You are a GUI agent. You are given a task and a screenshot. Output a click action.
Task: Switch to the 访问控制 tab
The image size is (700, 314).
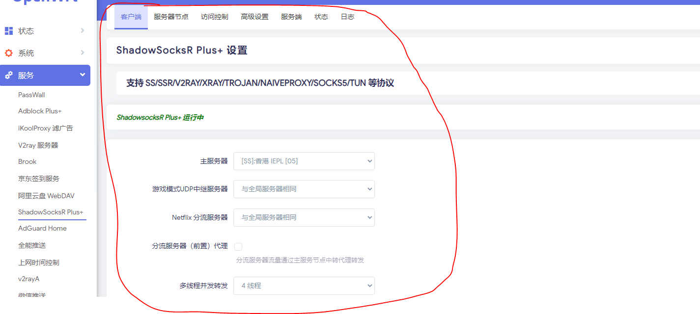click(x=215, y=17)
